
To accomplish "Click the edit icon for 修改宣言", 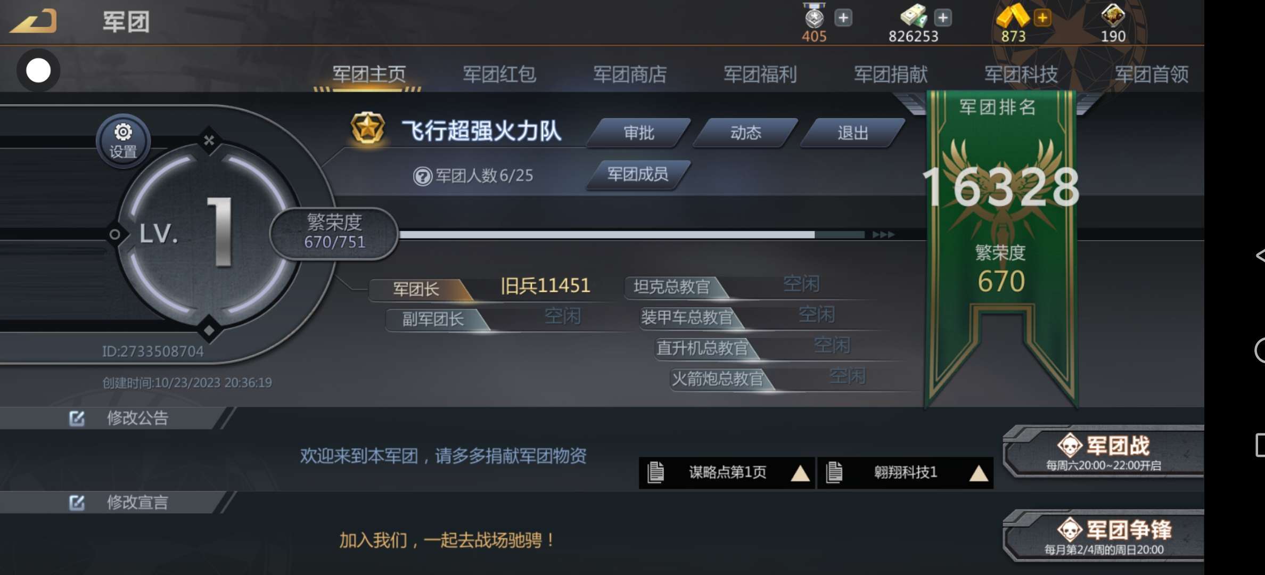I will 77,503.
